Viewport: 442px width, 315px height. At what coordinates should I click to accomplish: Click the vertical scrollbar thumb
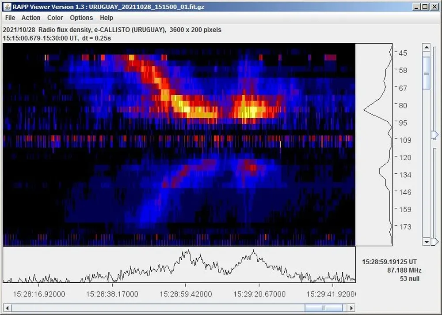click(x=426, y=73)
